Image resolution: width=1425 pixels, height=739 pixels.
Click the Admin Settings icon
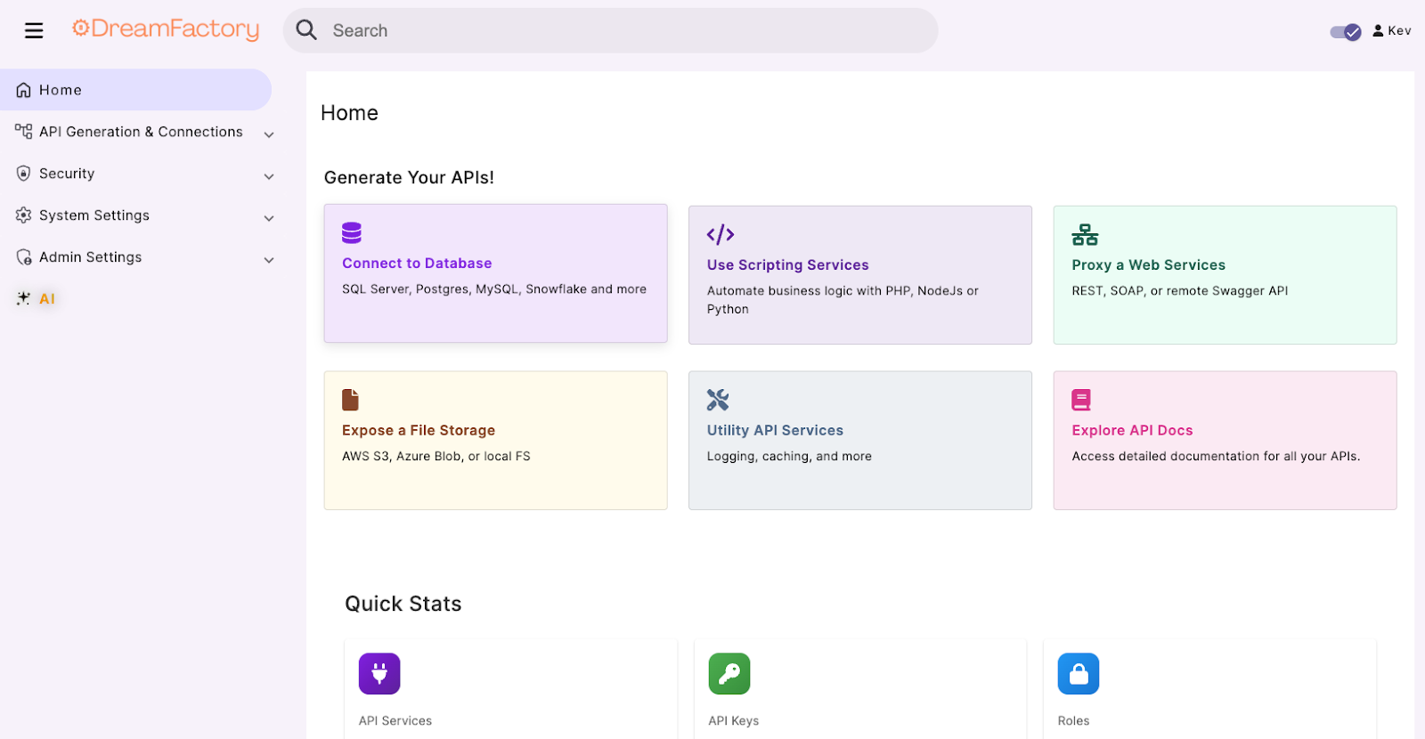[x=24, y=257]
